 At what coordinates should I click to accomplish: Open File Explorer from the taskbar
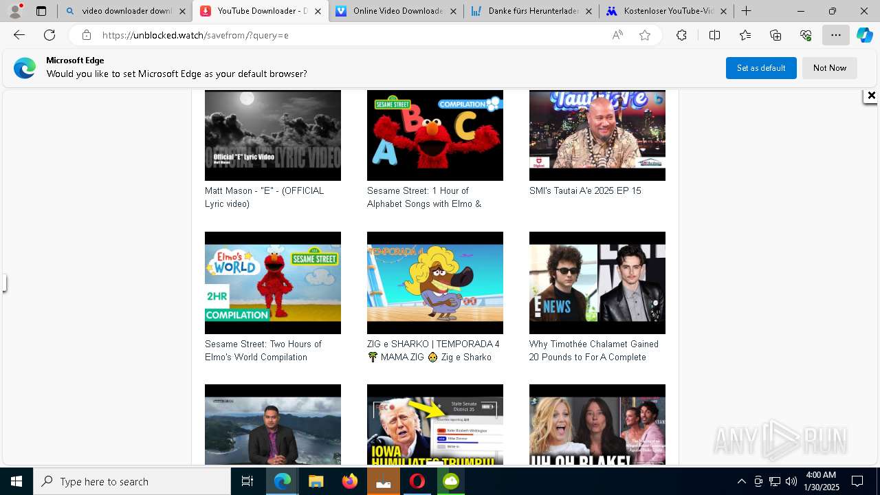316,481
